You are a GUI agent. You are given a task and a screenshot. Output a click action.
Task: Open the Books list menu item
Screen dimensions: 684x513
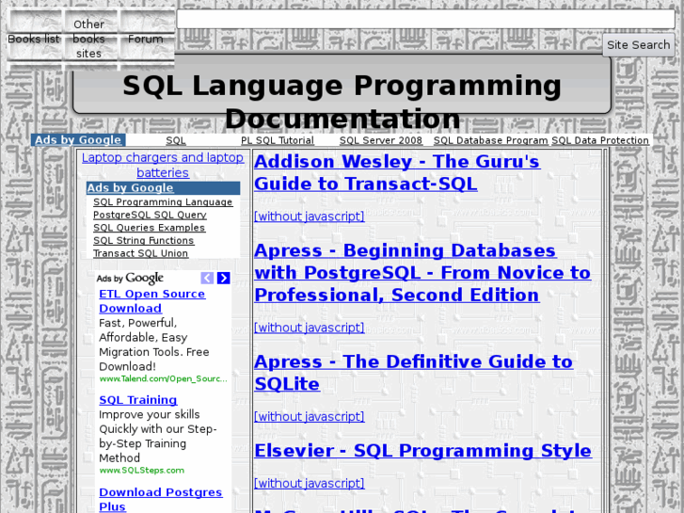(34, 39)
